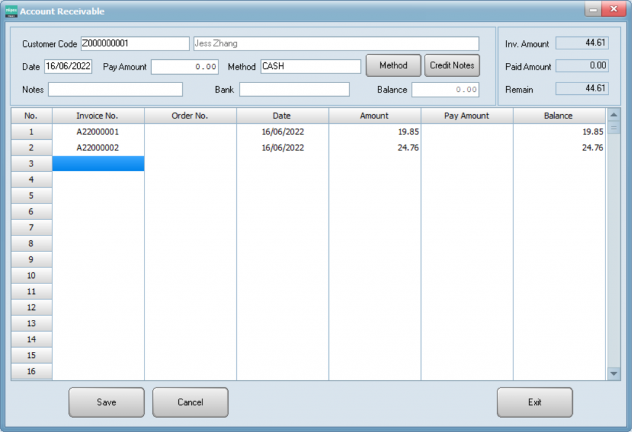The width and height of the screenshot is (632, 432).
Task: Click the Method field containing CASH
Action: point(310,67)
